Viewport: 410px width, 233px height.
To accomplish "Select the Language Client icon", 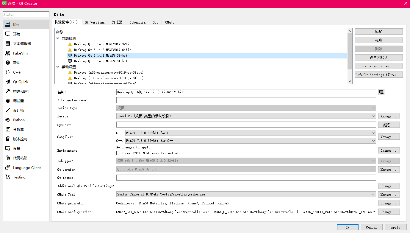I will (8, 167).
